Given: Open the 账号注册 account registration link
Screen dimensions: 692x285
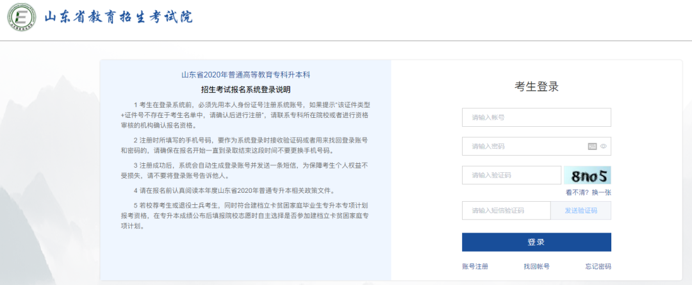Looking at the screenshot, I should (475, 266).
